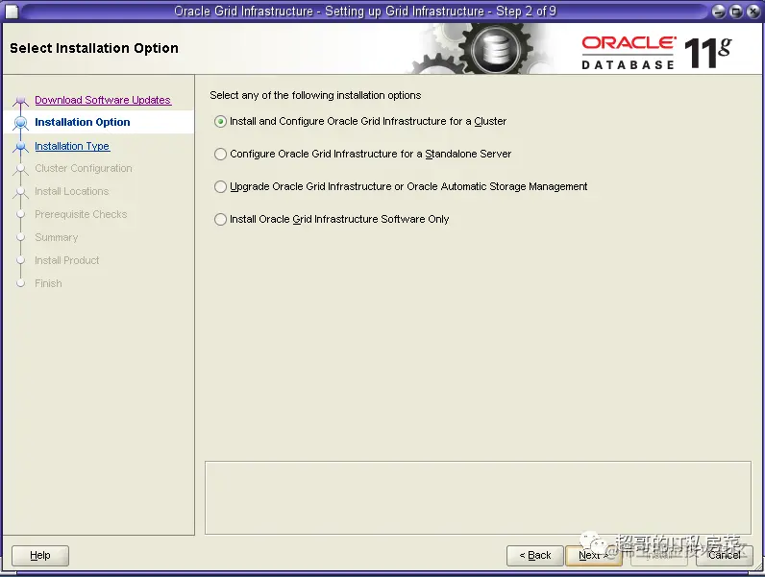Click the Cluster Configuration step label

[84, 168]
